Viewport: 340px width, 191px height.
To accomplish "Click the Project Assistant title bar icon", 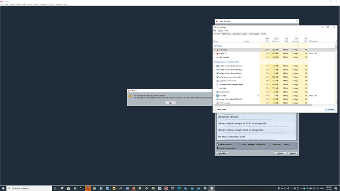I will (217, 21).
